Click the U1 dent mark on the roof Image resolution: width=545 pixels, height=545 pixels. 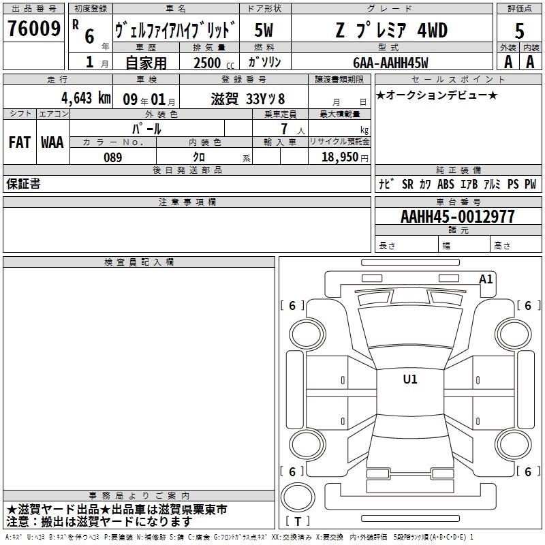coord(410,379)
